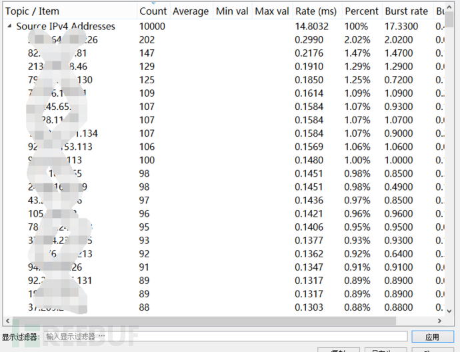The width and height of the screenshot is (460, 352).
Task: Click the burst rate value 0.7200
Action: 399,80
